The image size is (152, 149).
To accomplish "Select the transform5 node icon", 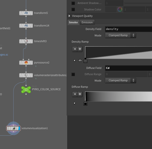I will coord(26,13).
